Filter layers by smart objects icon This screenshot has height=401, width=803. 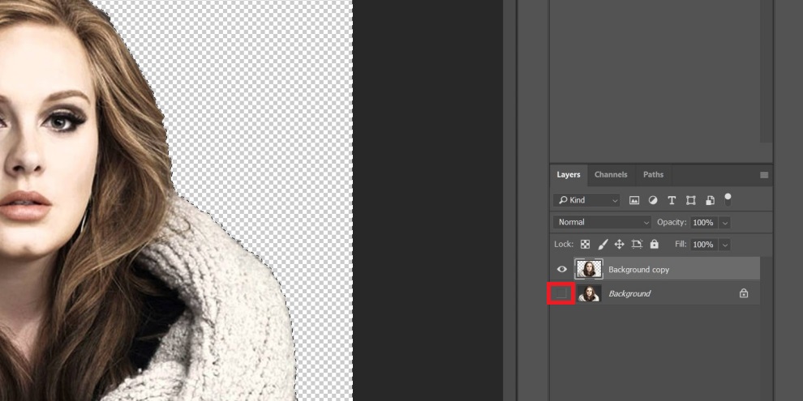click(710, 201)
